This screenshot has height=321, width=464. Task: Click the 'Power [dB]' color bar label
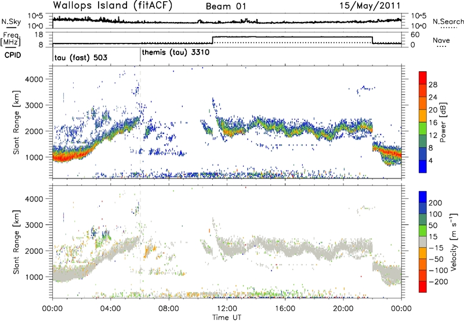[443, 122]
